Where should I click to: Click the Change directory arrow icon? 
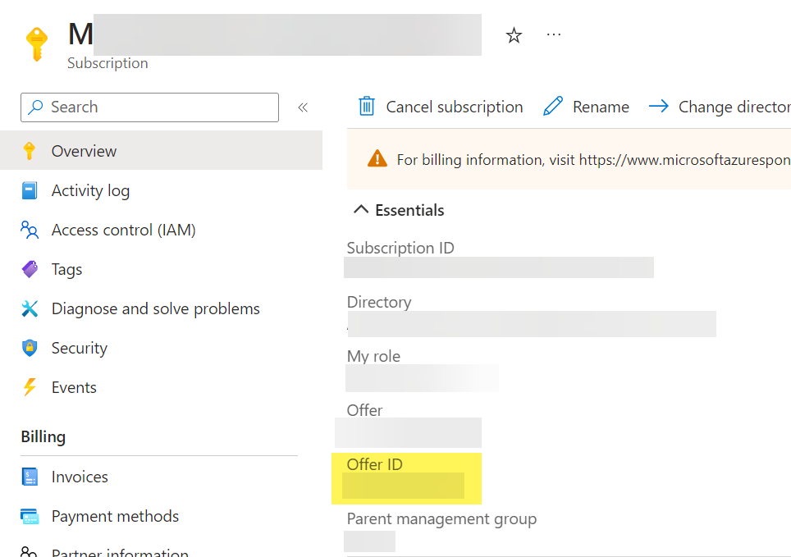point(659,107)
